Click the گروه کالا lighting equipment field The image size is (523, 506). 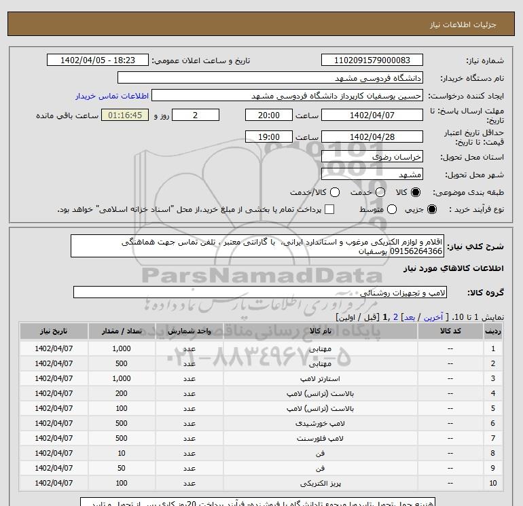260,292
